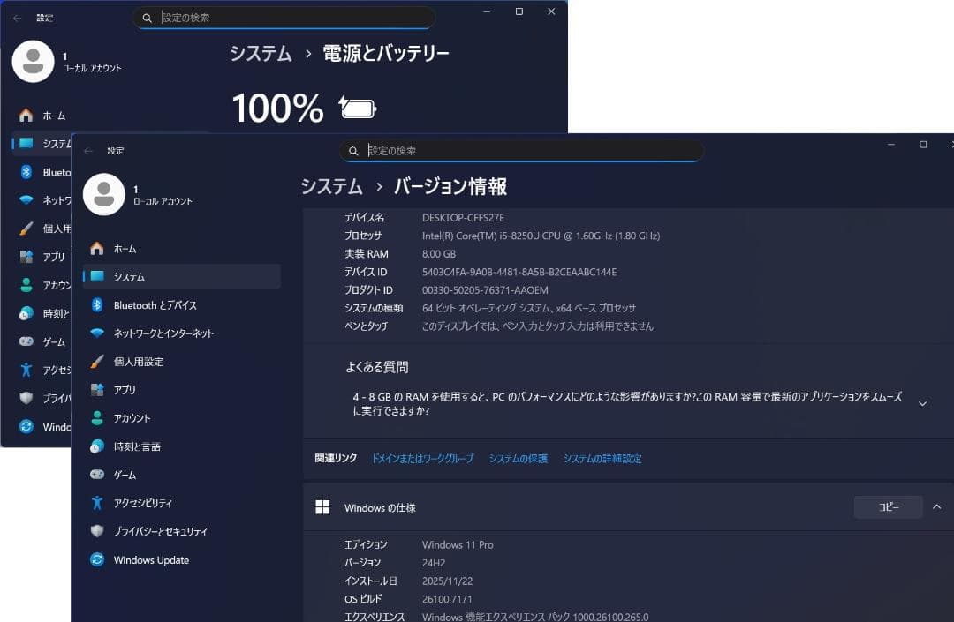Open アカウント settings from the sidebar
The width and height of the screenshot is (954, 622).
pyautogui.click(x=134, y=417)
